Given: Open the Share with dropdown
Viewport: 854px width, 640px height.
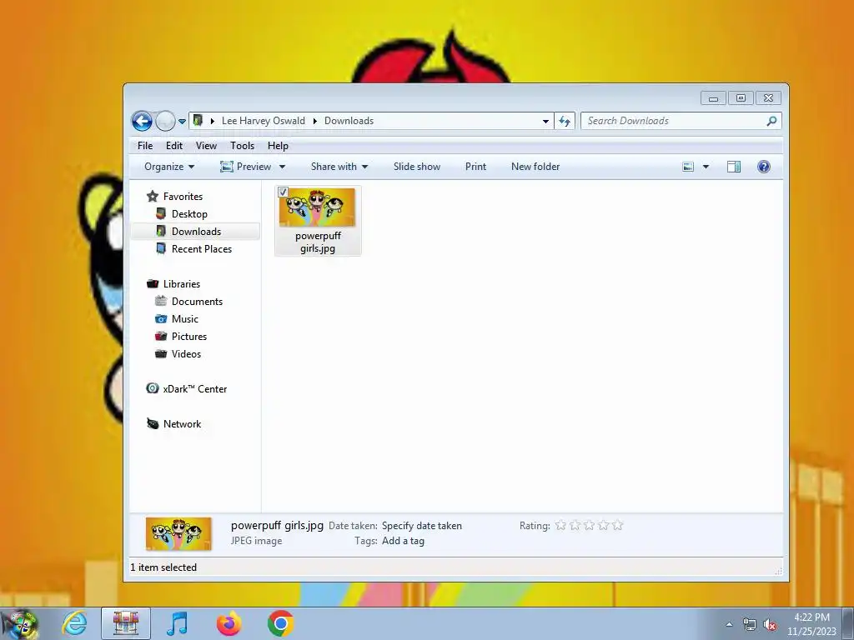Looking at the screenshot, I should click(x=339, y=167).
